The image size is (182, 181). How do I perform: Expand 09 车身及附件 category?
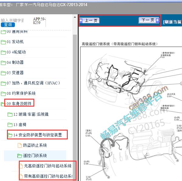pos(19,104)
